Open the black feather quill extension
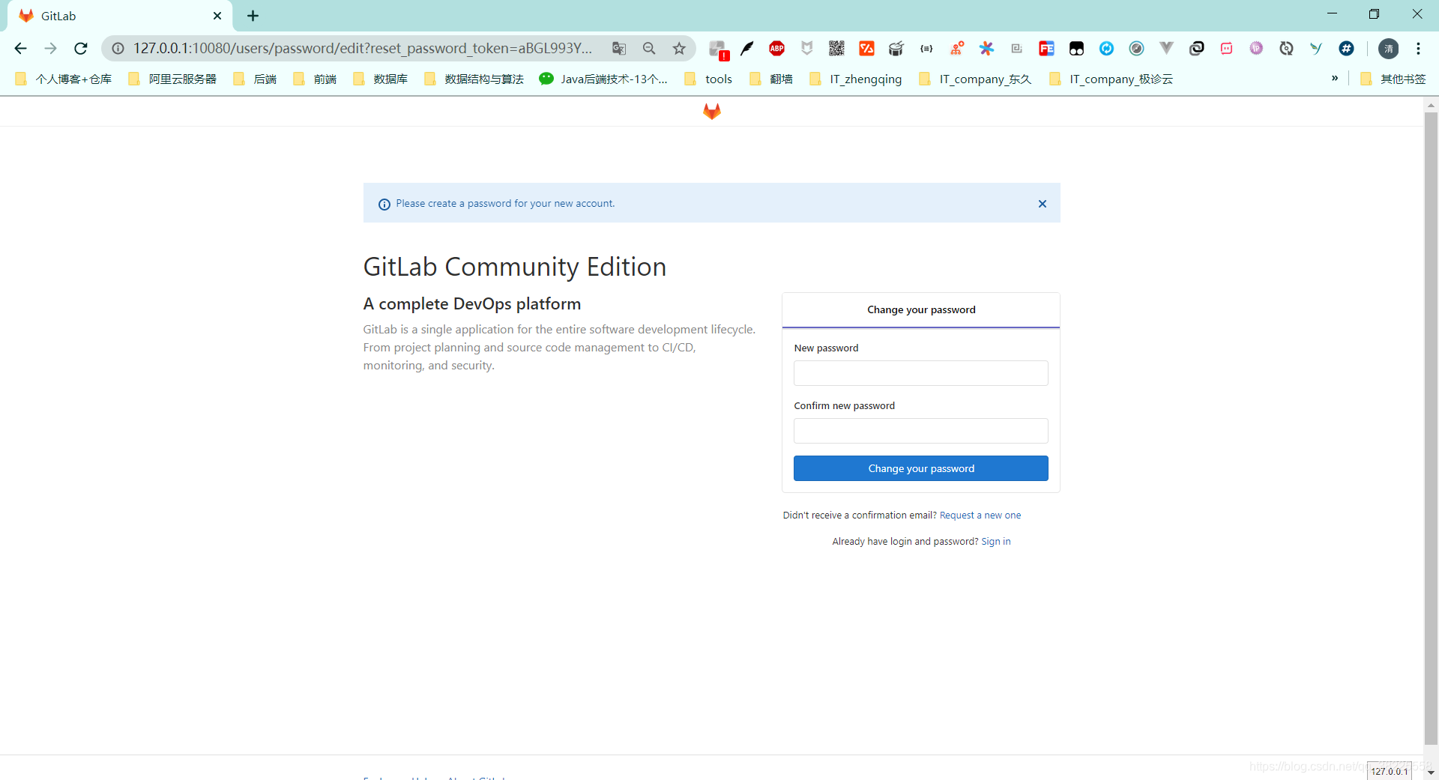 746,49
